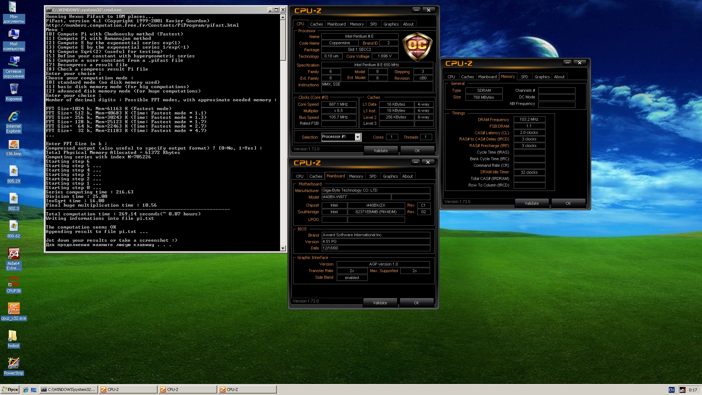Select the 136.bmp file icon on the desktop
702x395 pixels.
14,148
